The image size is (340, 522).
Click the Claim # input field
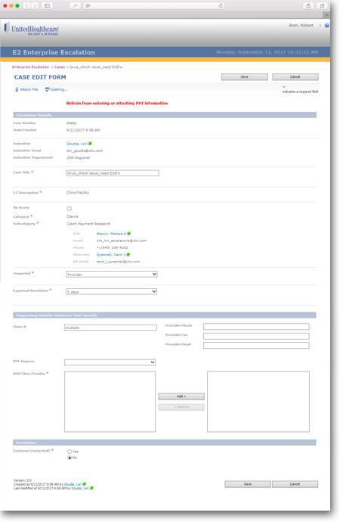110,328
